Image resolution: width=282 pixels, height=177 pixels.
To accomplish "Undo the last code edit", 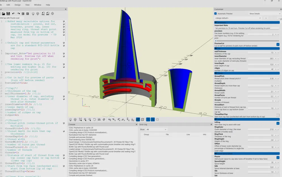I will [x=14, y=13].
